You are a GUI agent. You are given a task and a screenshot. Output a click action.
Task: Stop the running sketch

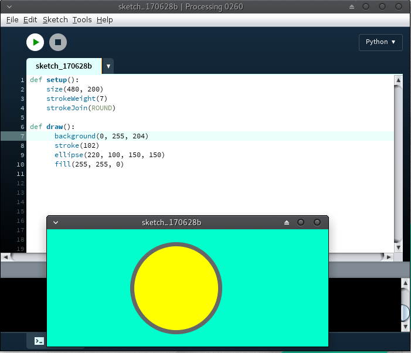click(58, 42)
